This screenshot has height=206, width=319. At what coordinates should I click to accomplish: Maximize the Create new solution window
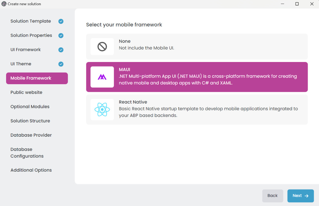[297, 4]
